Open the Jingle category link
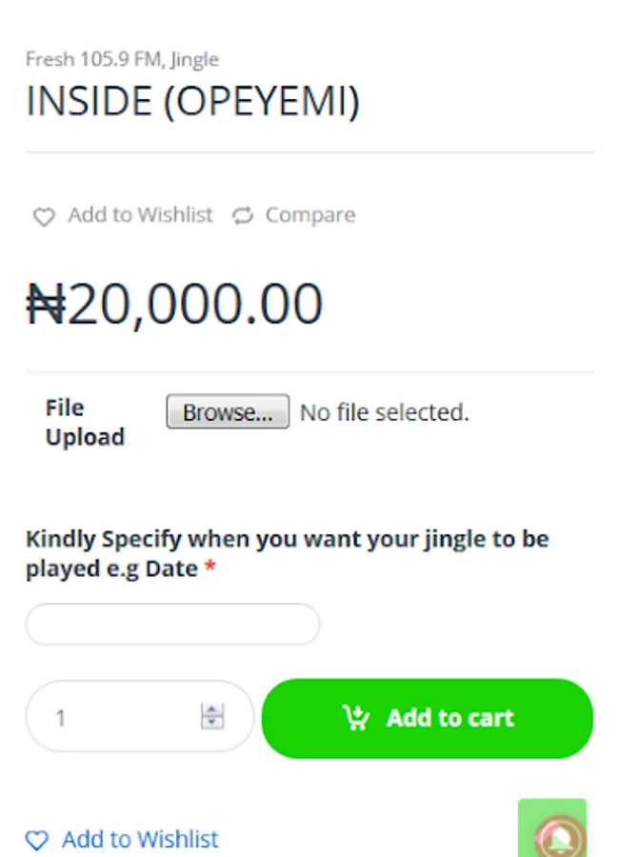 (x=194, y=59)
